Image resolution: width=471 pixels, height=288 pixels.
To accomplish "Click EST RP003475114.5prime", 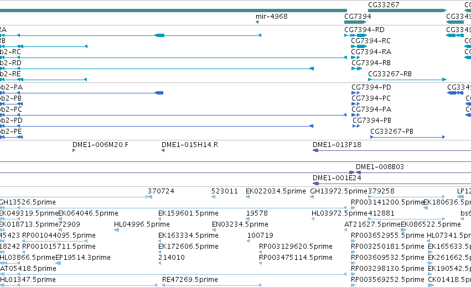I will click(x=296, y=258).
